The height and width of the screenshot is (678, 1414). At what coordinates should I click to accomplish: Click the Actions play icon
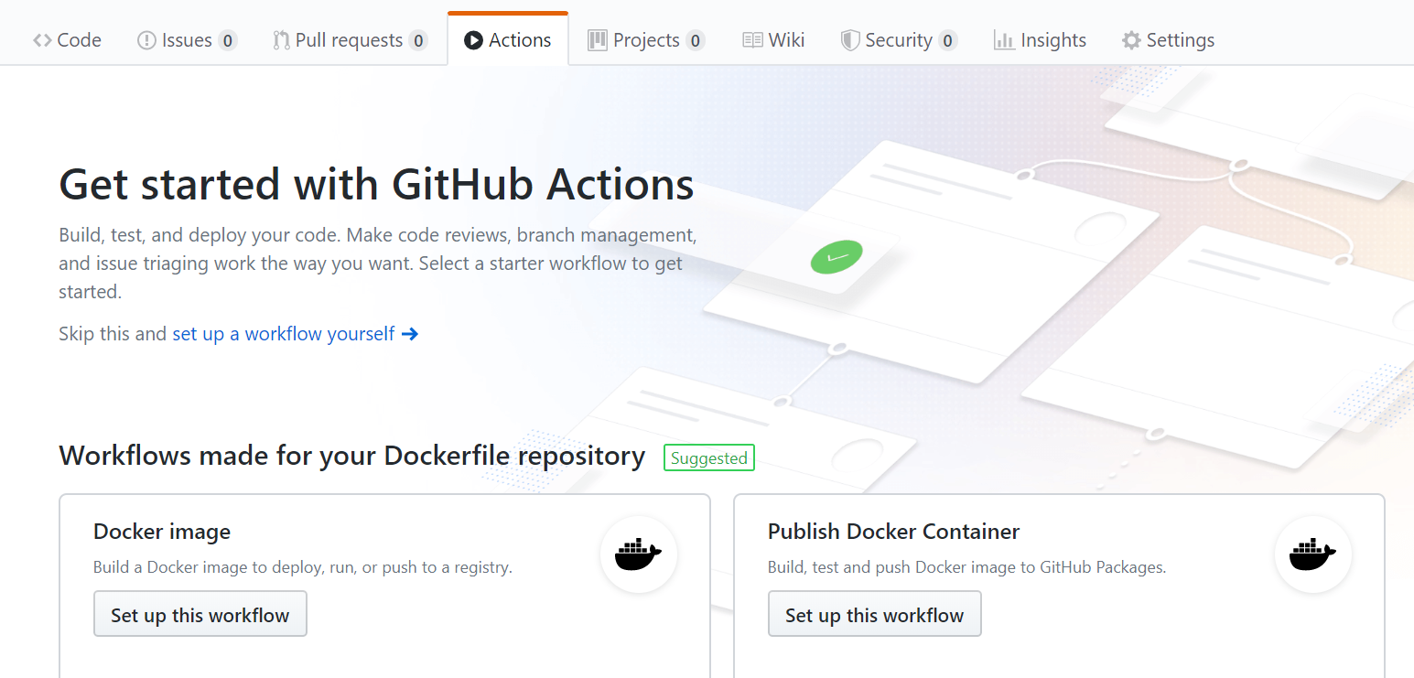473,40
